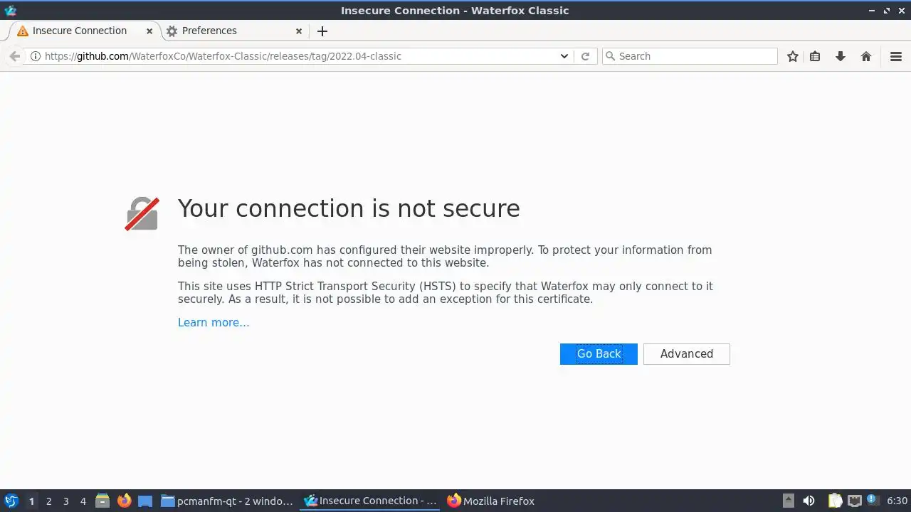Switch to workspace 2
911x512 pixels.
click(48, 501)
